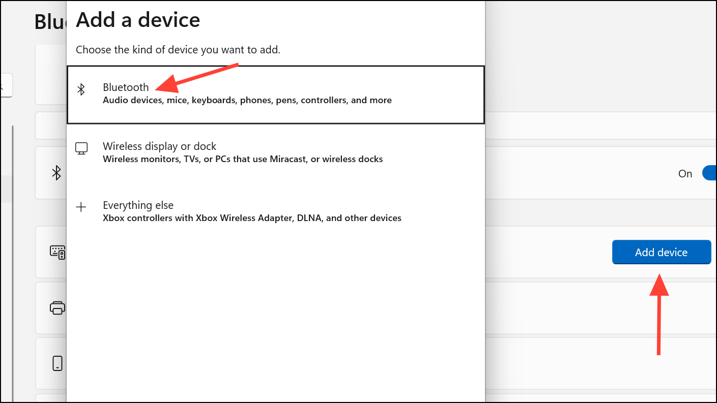Select the Bluetooth device option
The width and height of the screenshot is (717, 403).
(275, 95)
